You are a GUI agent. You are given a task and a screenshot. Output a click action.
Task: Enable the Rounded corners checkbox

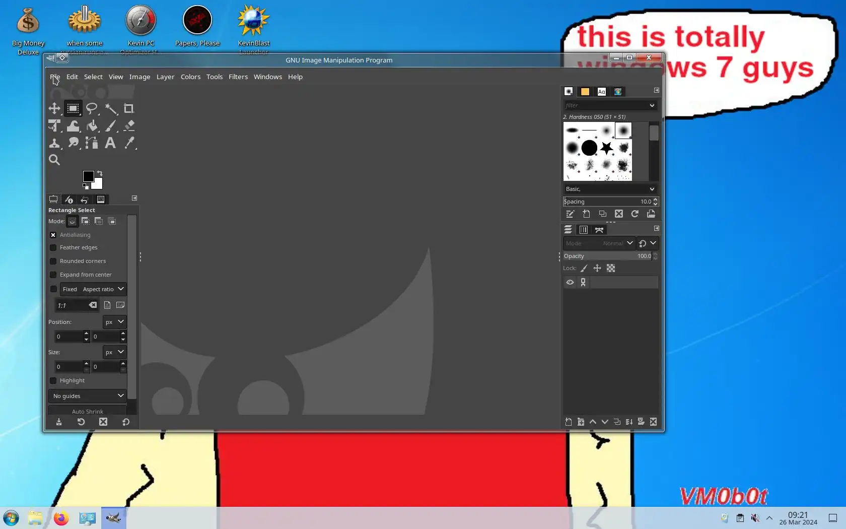pos(53,261)
